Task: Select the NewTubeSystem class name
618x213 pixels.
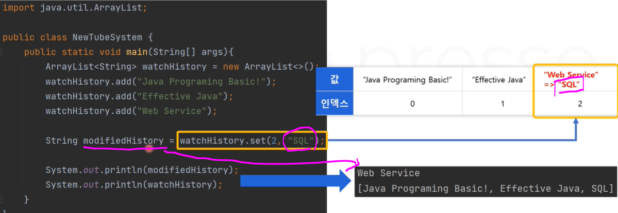Action: [107, 37]
